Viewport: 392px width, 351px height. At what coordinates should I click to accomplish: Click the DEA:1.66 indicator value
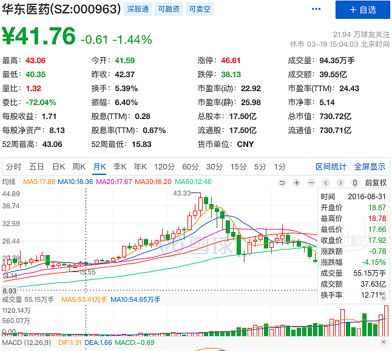[x=98, y=342]
